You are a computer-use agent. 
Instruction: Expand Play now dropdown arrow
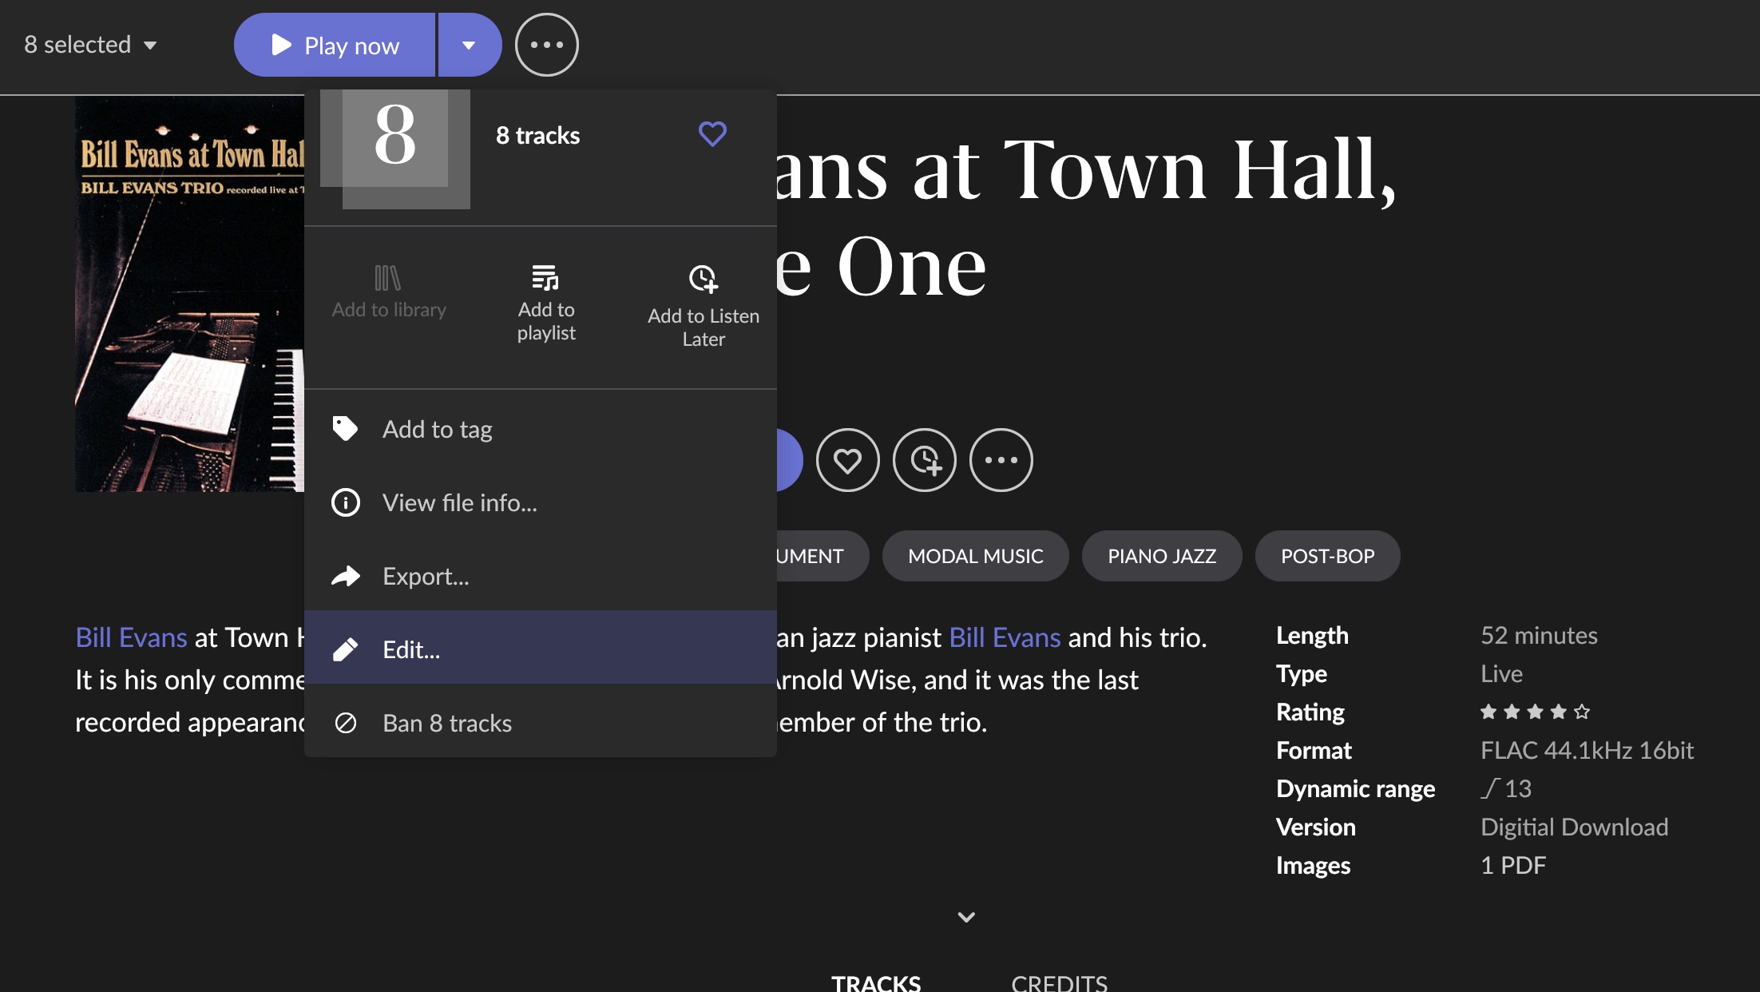(x=469, y=46)
